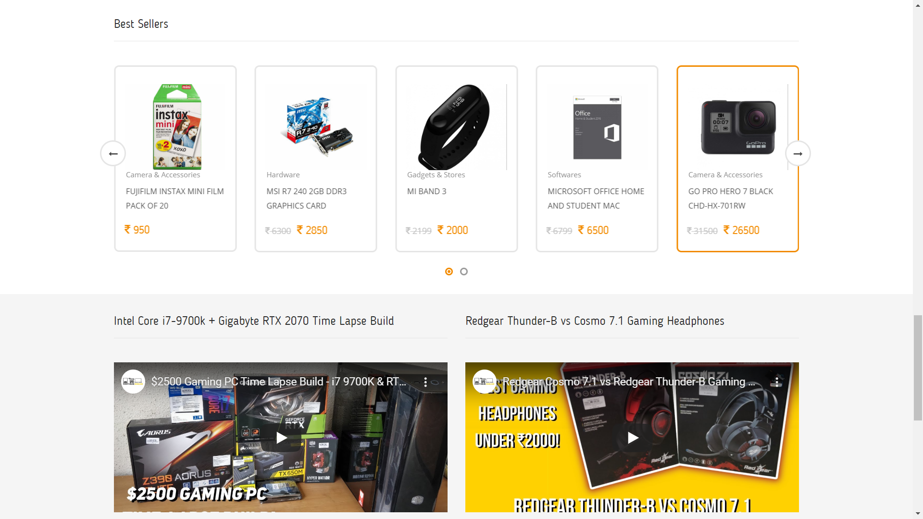Open the Gadgets & Stores category link
This screenshot has width=923, height=519.
click(x=436, y=175)
